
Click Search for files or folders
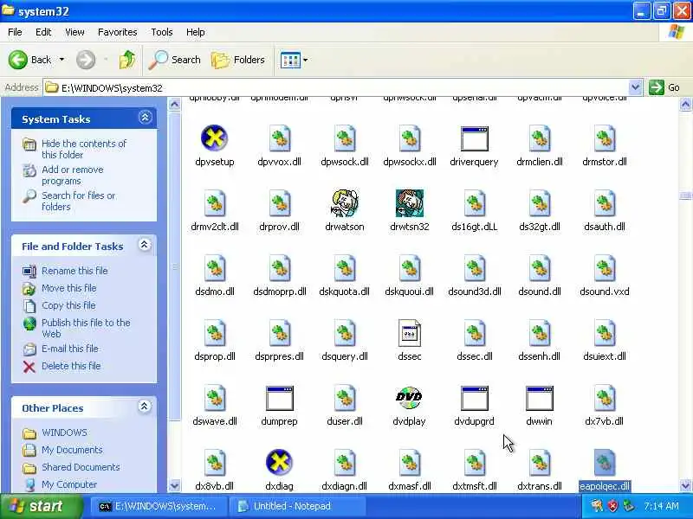79,201
